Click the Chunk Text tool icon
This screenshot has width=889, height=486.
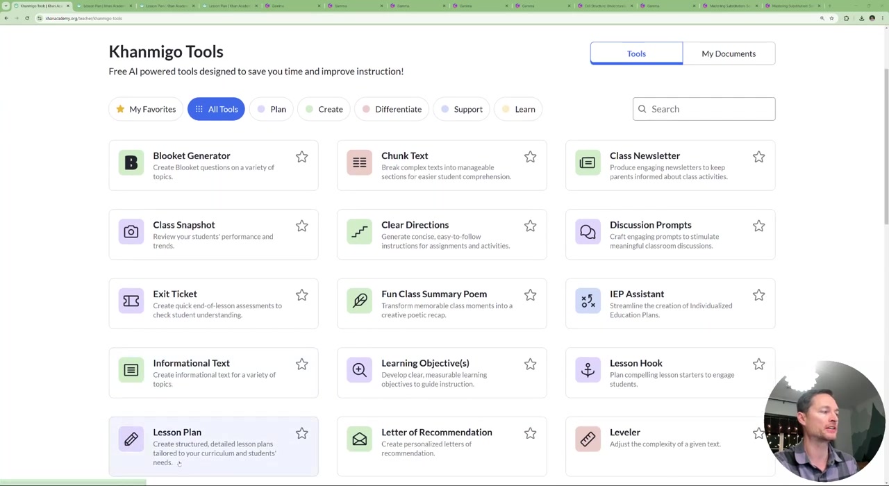[x=360, y=162]
